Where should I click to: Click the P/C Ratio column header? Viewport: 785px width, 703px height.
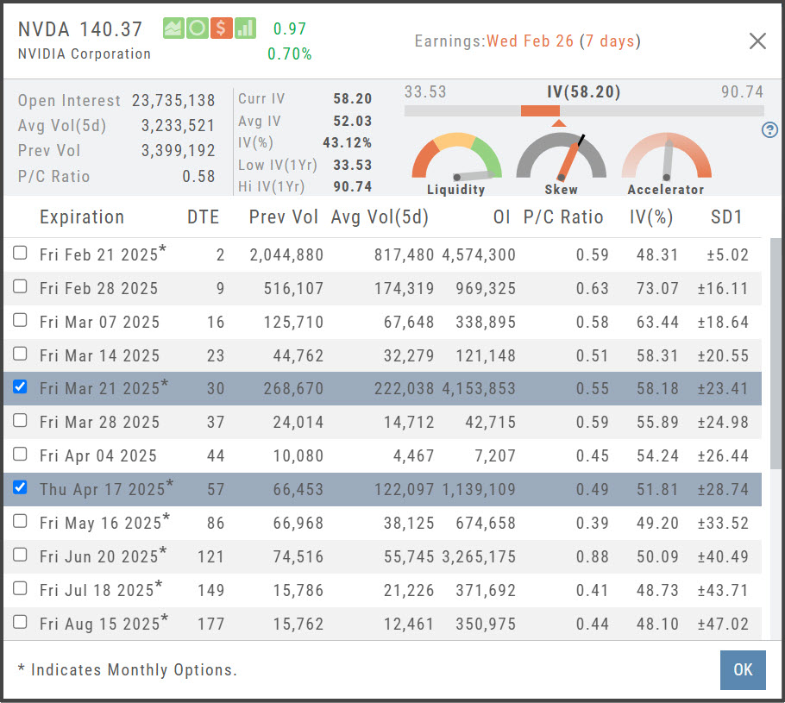point(563,217)
